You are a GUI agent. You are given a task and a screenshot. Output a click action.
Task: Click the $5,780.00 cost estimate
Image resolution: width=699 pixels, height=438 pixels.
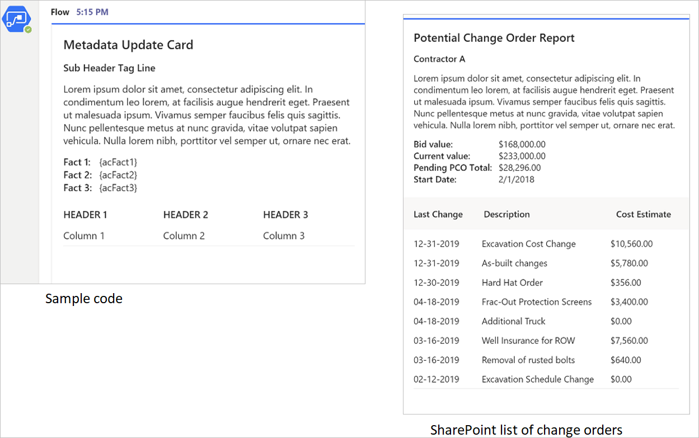coord(630,263)
